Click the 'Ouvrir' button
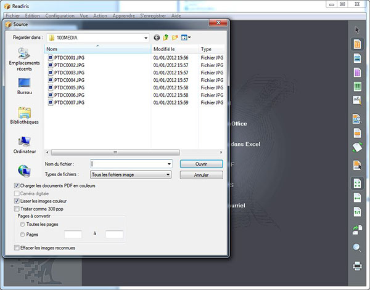370x290 pixels. (x=201, y=164)
